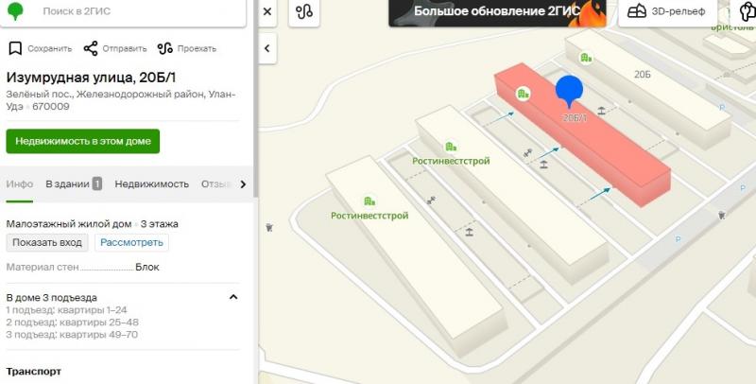Save the address with Сохранить bookmark
The width and height of the screenshot is (756, 384).
[41, 49]
